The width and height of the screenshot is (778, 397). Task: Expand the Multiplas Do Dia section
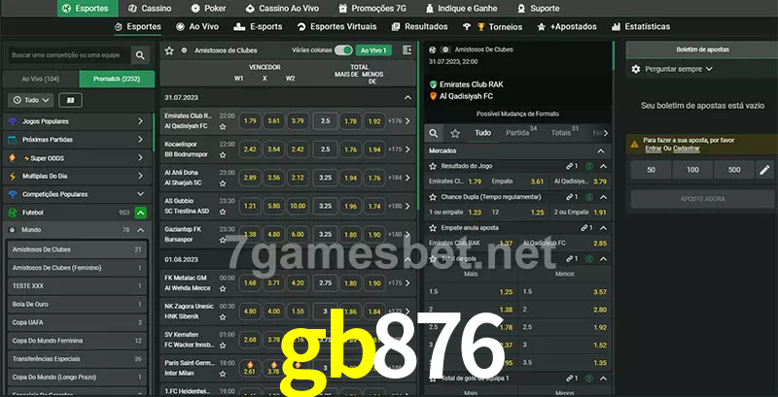click(x=140, y=177)
